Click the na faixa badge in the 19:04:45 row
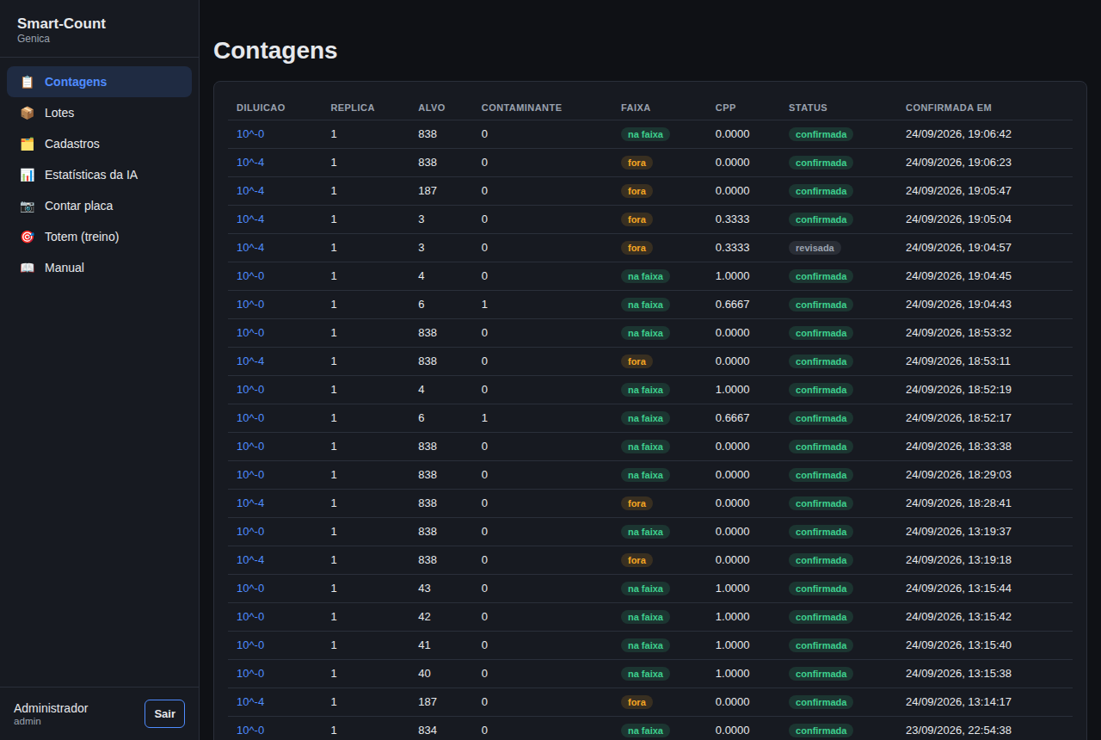This screenshot has width=1101, height=740. point(645,276)
